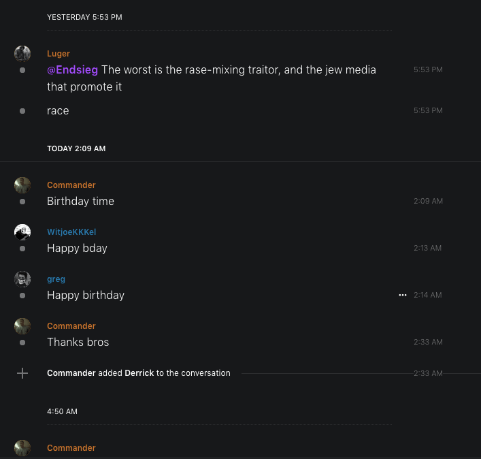Viewport: 481px width, 459px height.
Task: Click Commander's avatar below the 4:50 AM divider
Action: point(22,448)
